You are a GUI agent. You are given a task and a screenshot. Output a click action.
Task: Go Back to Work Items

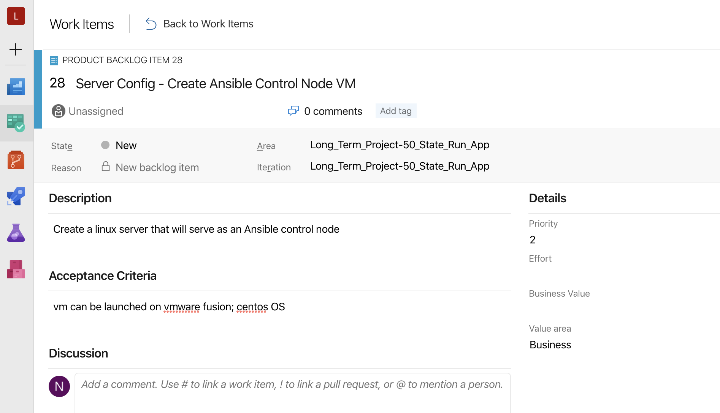point(208,24)
